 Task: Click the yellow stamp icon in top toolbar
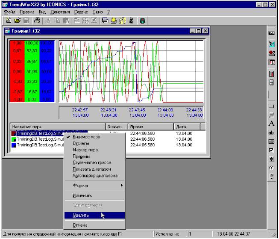click(x=114, y=21)
